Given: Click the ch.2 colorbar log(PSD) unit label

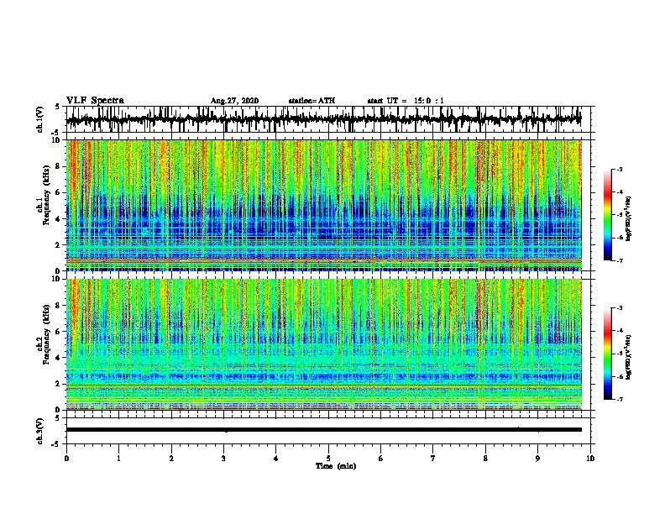Looking at the screenshot, I should click(x=629, y=357).
